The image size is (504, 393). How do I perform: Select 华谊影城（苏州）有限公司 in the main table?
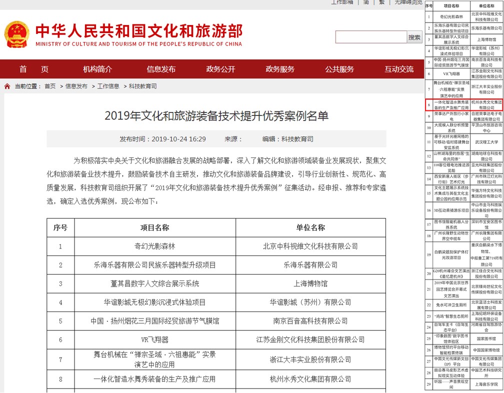[310, 302]
